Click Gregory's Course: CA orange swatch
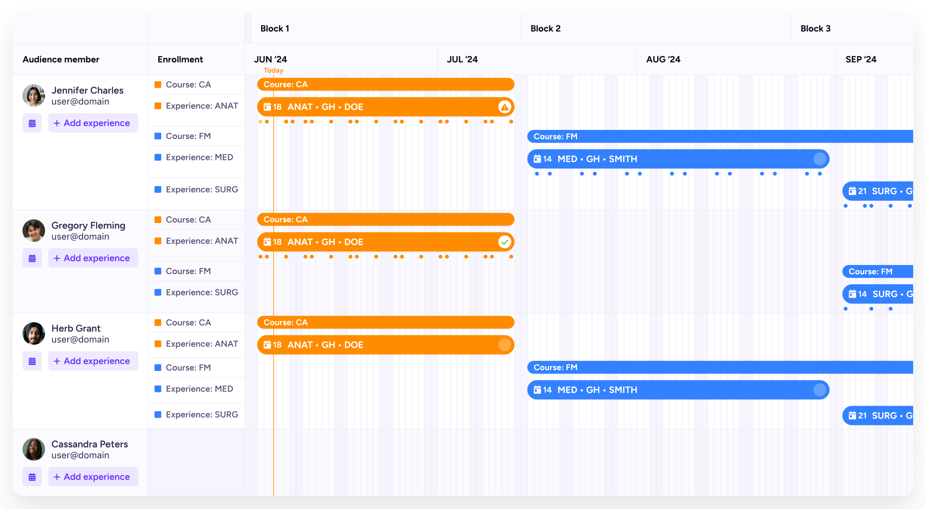The image size is (926, 509). [158, 220]
